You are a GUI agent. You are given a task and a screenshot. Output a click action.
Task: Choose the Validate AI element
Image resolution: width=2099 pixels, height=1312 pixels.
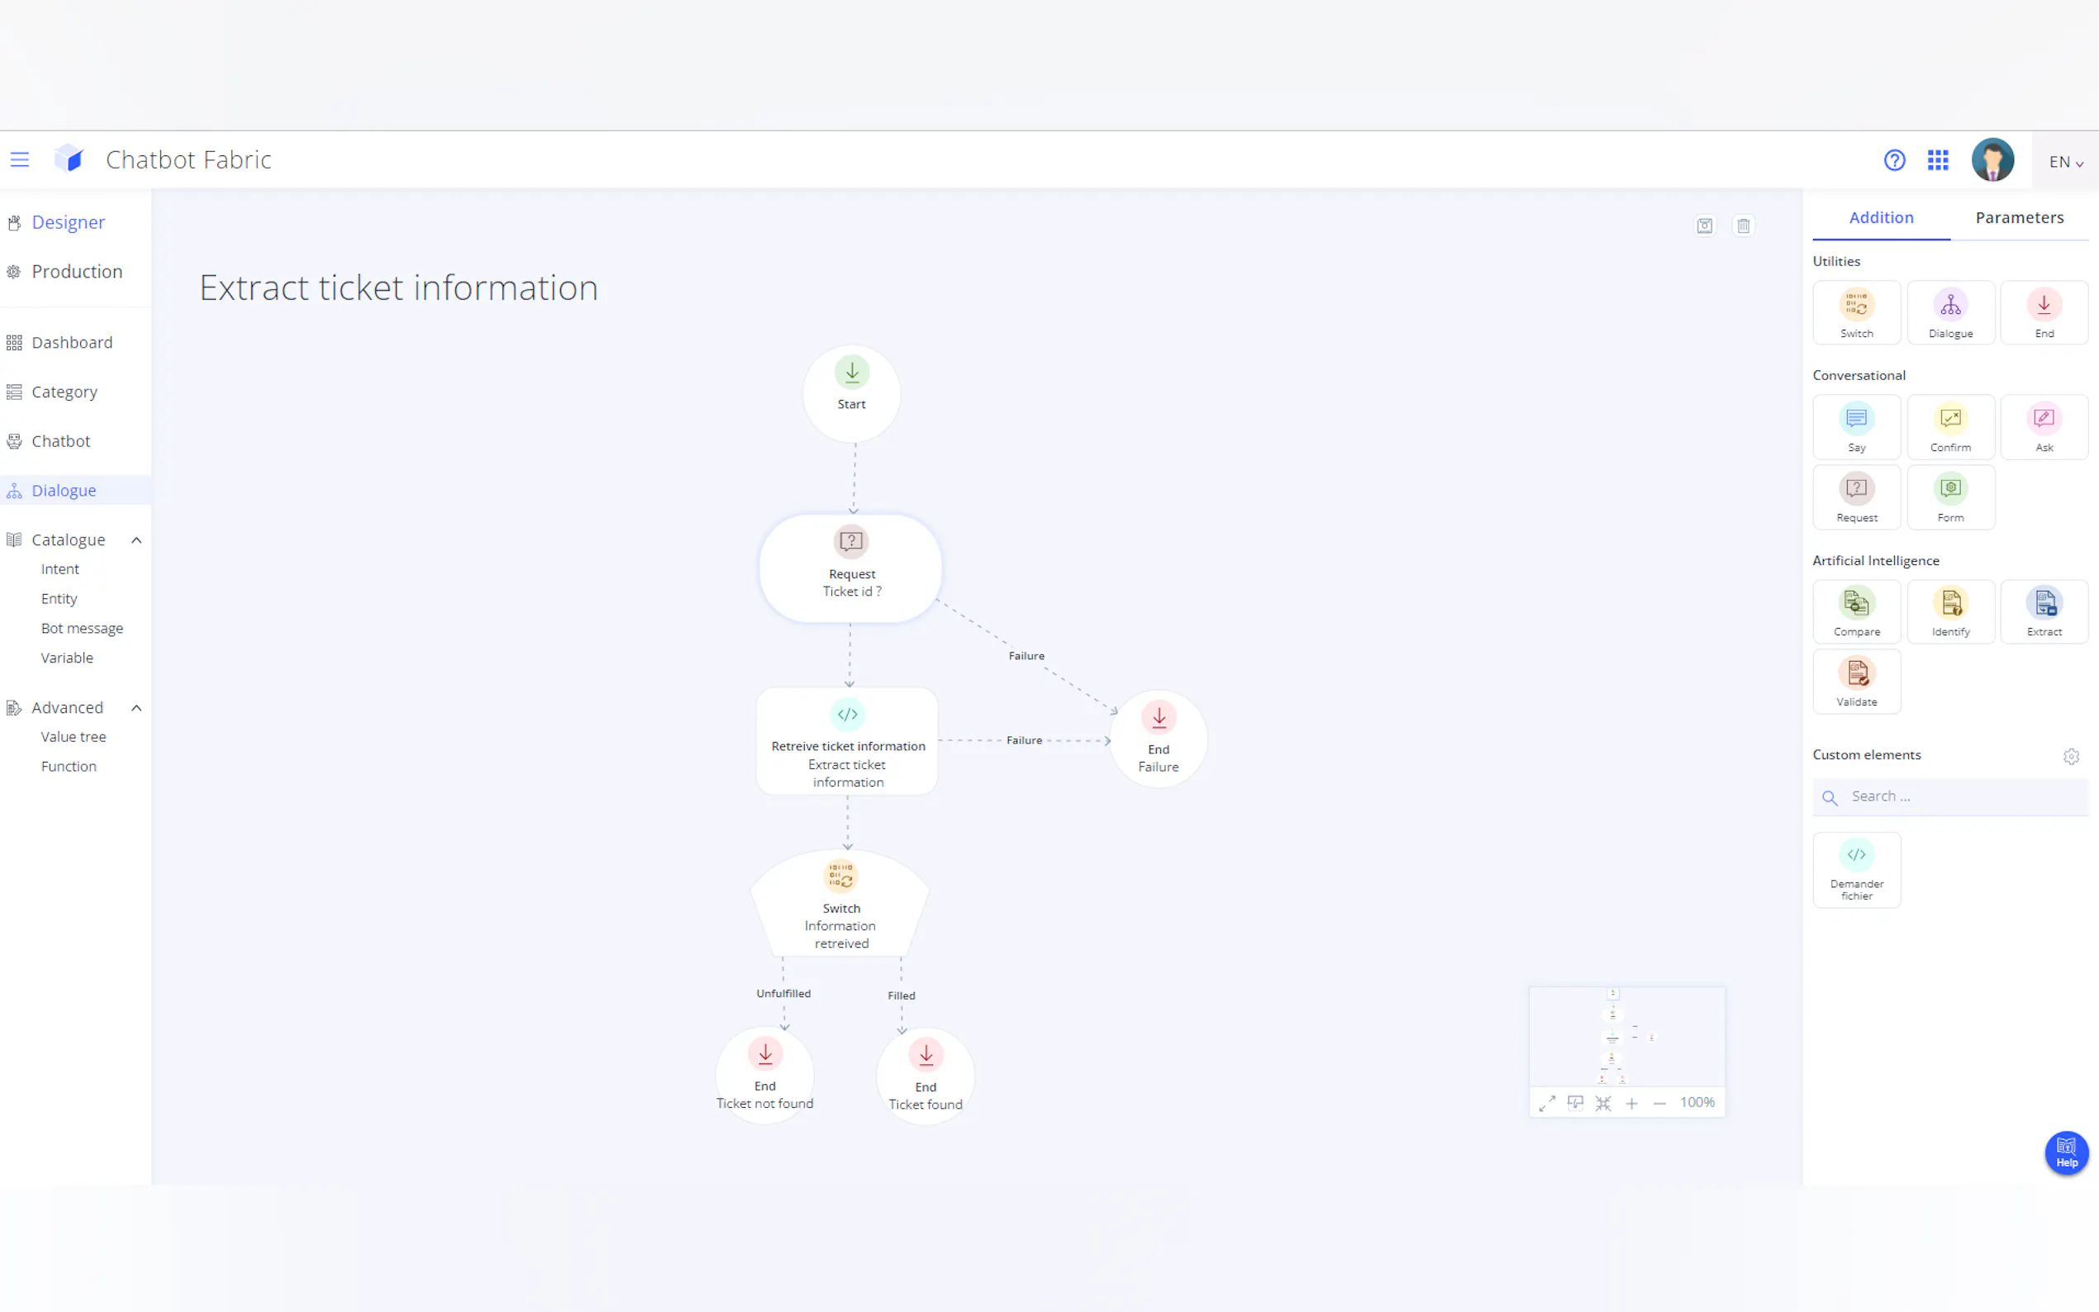click(1856, 681)
